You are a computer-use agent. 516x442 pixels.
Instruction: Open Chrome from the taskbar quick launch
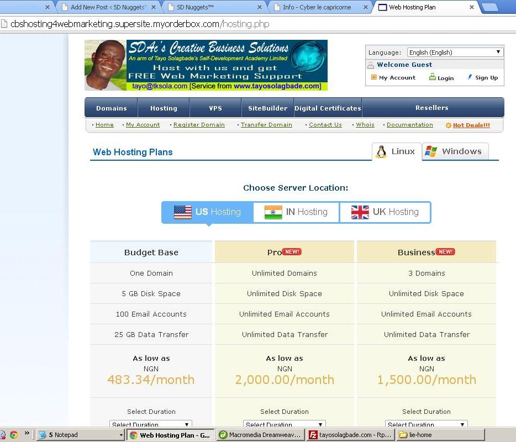click(x=13, y=435)
